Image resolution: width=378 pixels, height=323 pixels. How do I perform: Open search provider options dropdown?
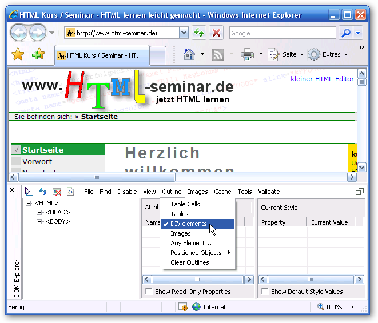358,33
